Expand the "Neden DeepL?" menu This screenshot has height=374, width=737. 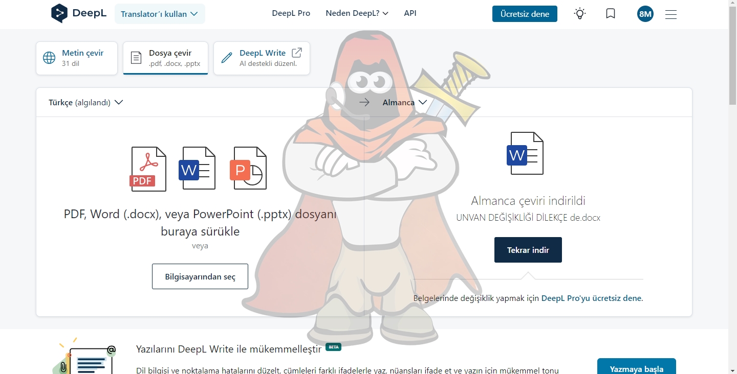click(357, 13)
